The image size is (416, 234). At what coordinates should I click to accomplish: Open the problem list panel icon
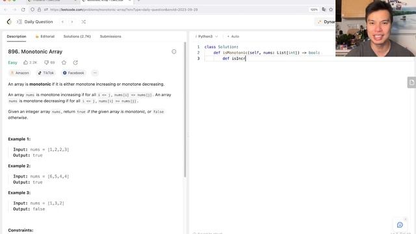(x=19, y=21)
